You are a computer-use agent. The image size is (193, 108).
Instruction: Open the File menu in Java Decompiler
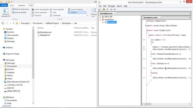[100, 6]
